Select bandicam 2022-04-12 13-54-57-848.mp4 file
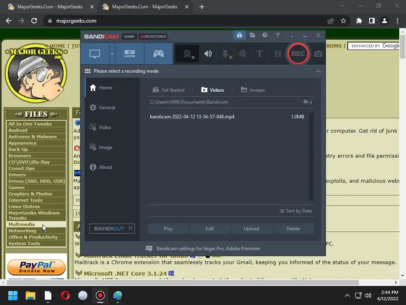Image resolution: width=406 pixels, height=305 pixels. tap(227, 117)
